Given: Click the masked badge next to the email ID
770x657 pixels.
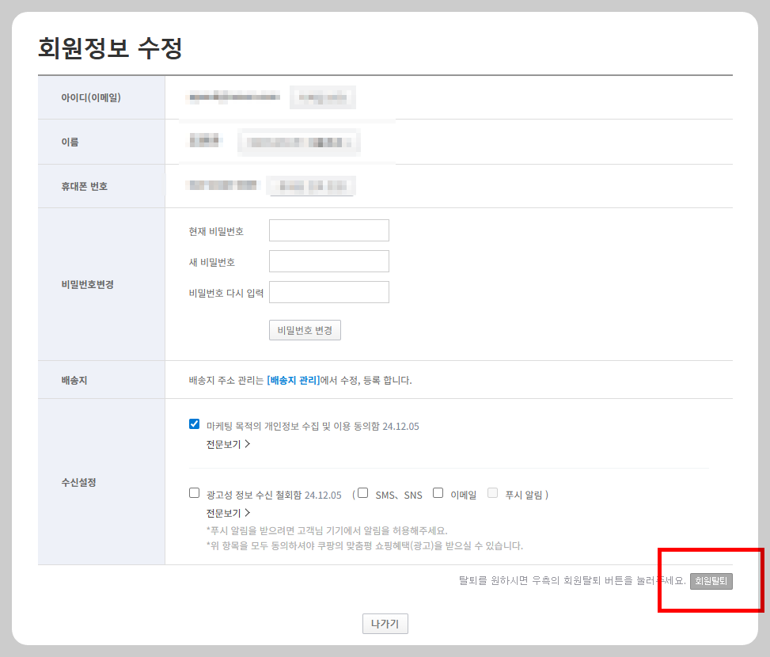Looking at the screenshot, I should pos(322,97).
